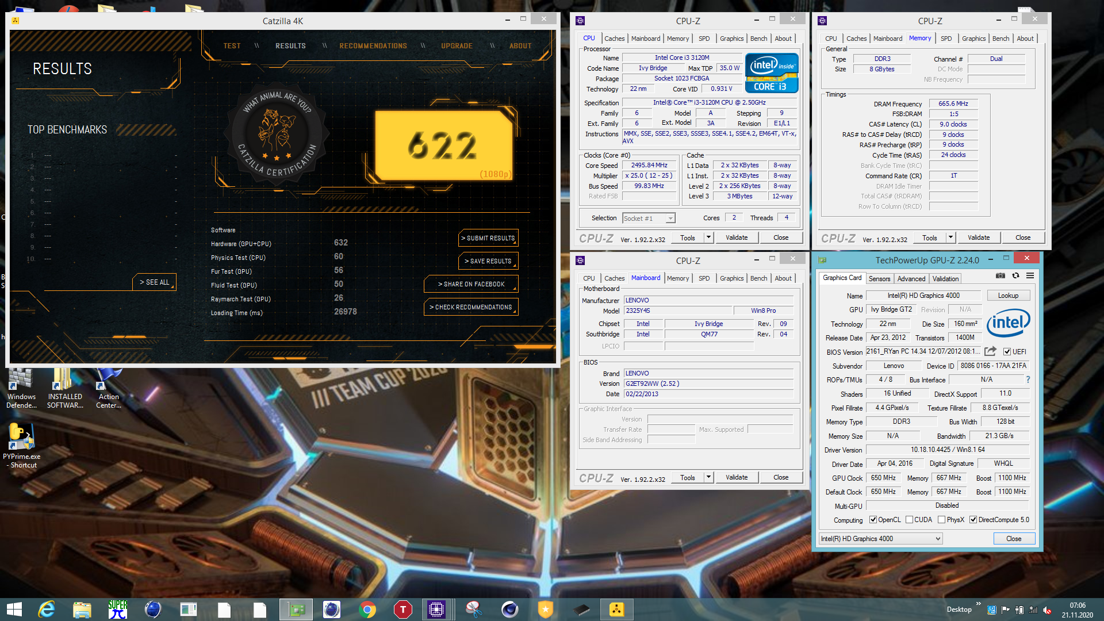
Task: Click the Lookup button in GPU-Z
Action: click(x=1008, y=296)
